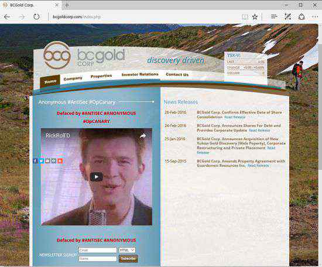Open a new browser tab
The image size is (322, 267).
[x=67, y=5]
